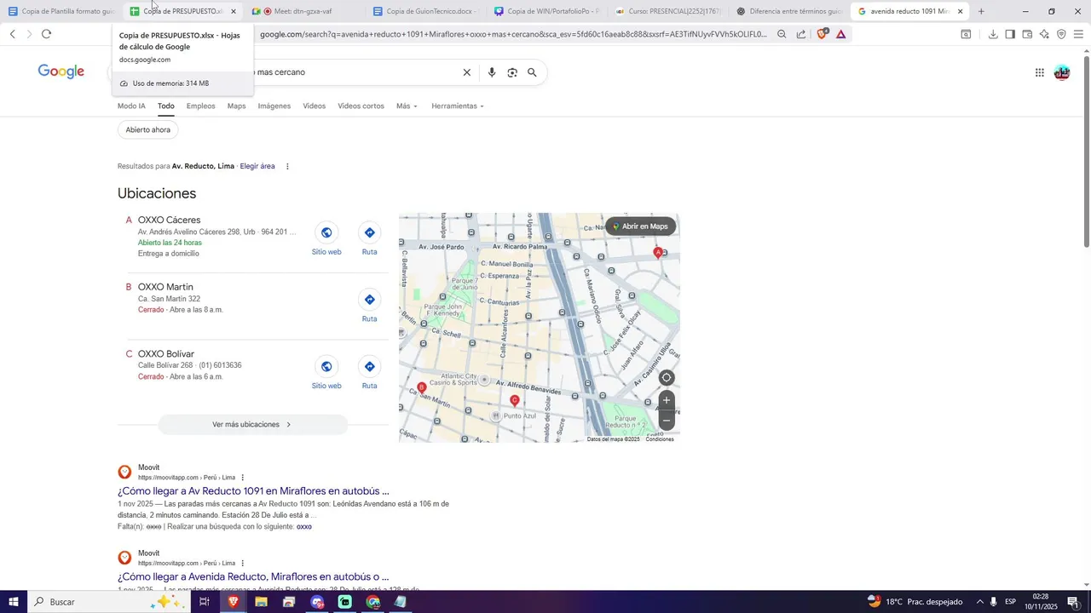
Task: Open OXXO Bolívar website globe icon
Action: 326,366
